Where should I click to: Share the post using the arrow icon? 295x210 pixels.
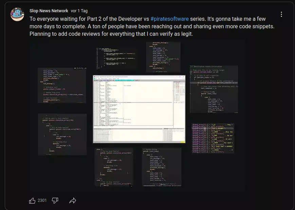coord(73,200)
